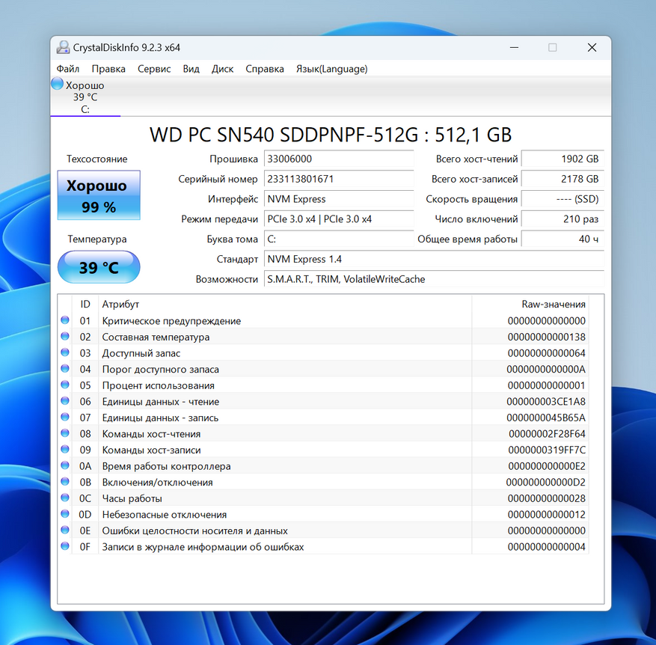Screen dimensions: 656x645
Task: Click status dot for Записи в журнале row
Action: tap(65, 545)
